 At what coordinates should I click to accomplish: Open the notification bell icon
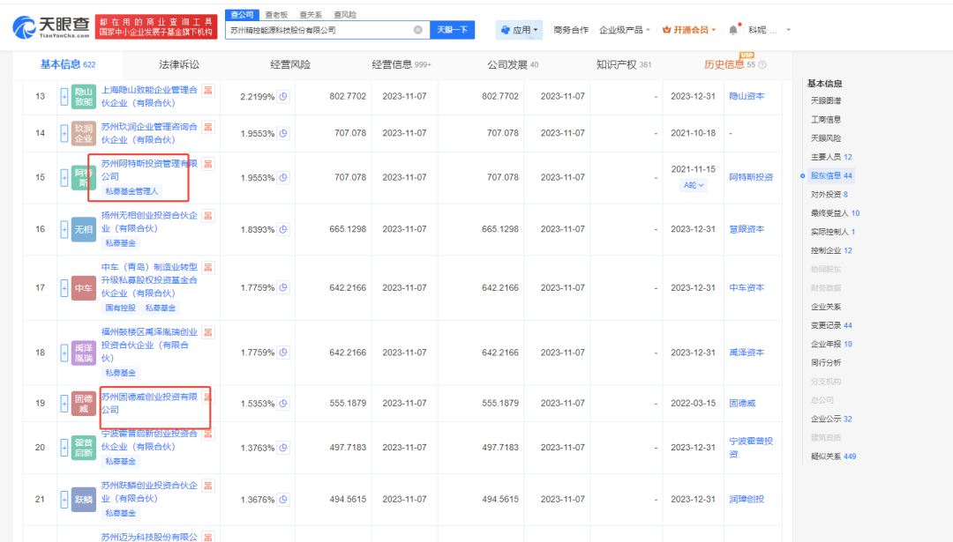coord(732,30)
